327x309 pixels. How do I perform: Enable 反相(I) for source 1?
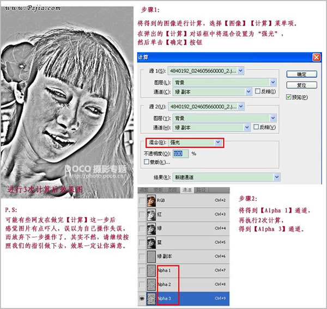click(x=258, y=91)
